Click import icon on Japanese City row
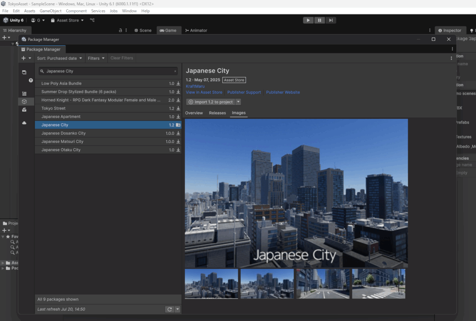This screenshot has width=476, height=321. click(178, 125)
